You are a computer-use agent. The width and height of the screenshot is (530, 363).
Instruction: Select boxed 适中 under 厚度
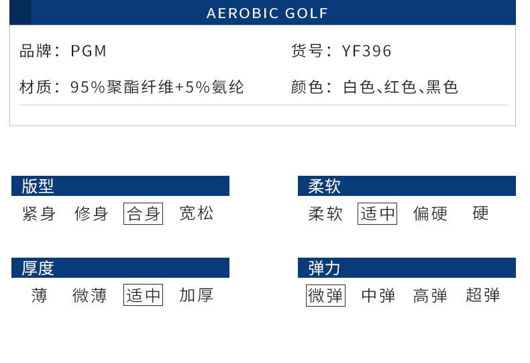[x=143, y=295]
